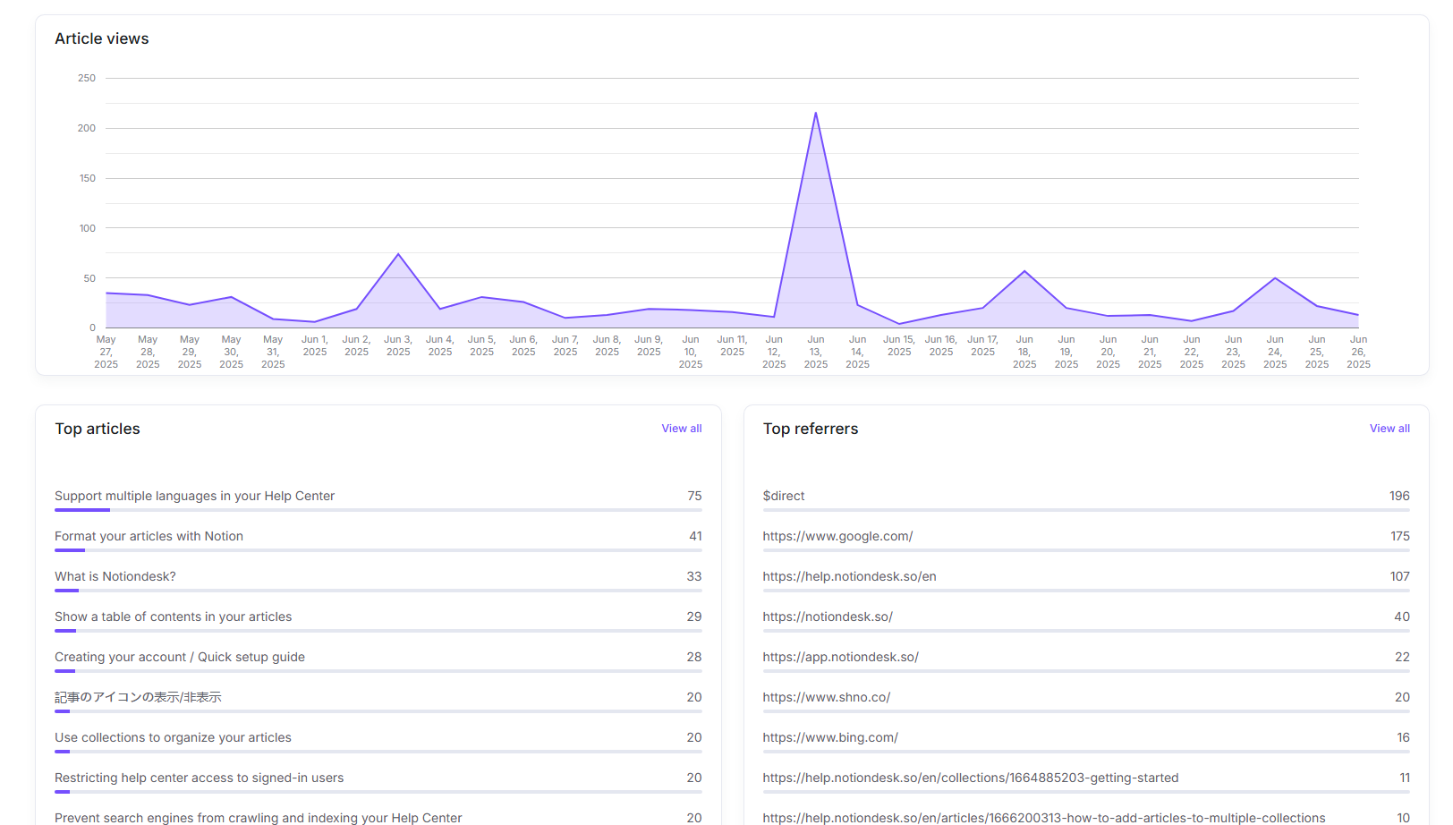Open the 'What is Notiondesk?' article row

(x=115, y=576)
